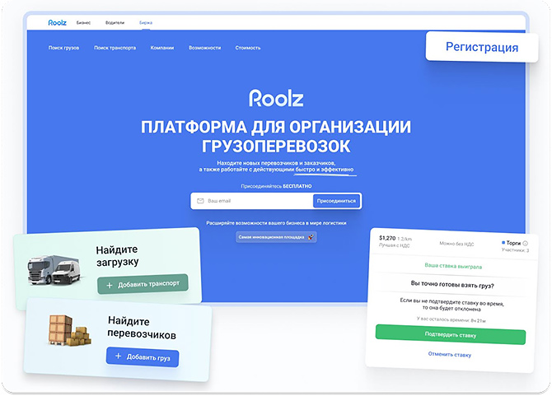Viewport: 552px width, 396px height.
Task: Click the Торги label in bid card
Action: point(513,243)
